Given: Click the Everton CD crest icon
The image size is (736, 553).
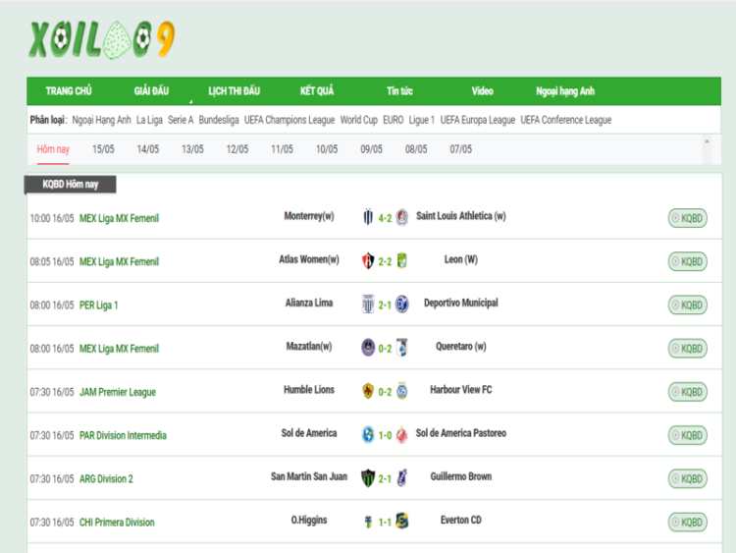Looking at the screenshot, I should (x=401, y=521).
